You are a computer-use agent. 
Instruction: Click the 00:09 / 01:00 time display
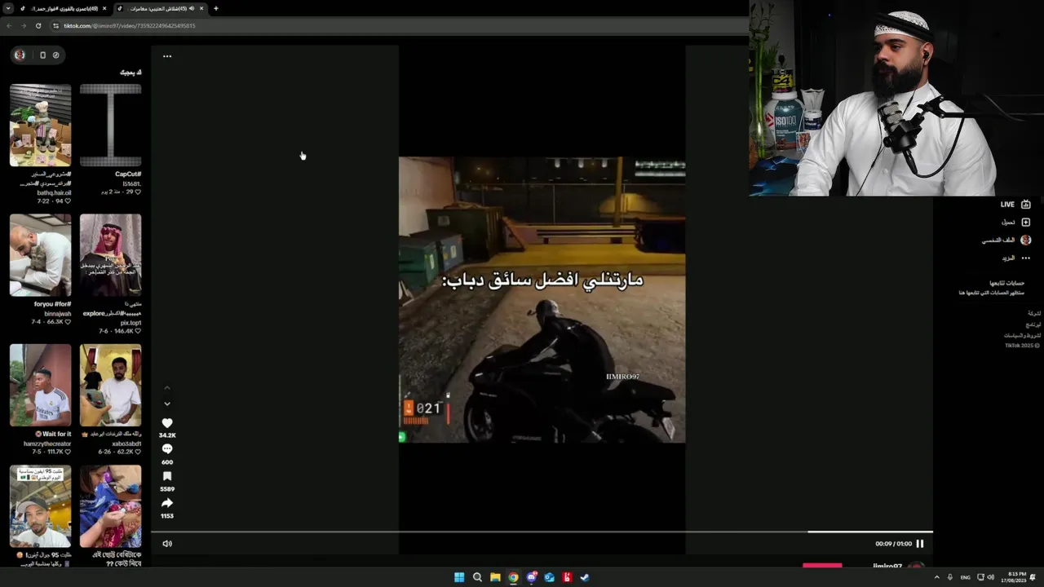894,544
